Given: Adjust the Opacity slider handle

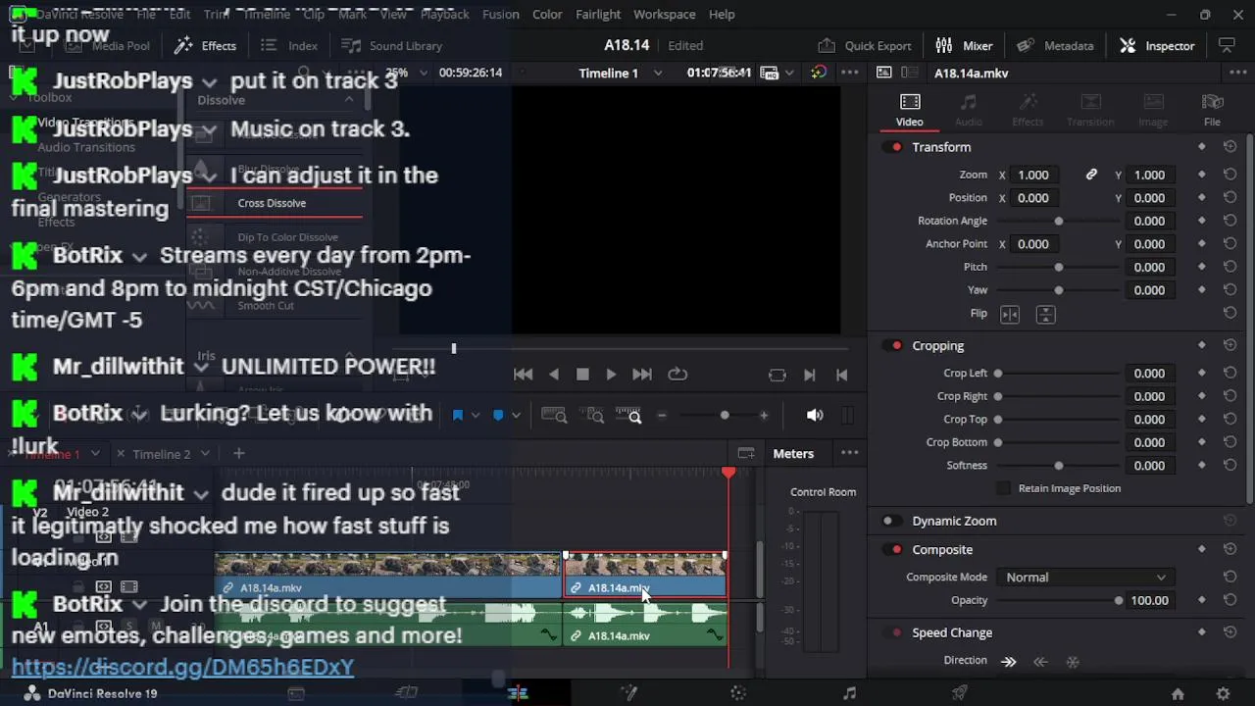Looking at the screenshot, I should point(1119,600).
